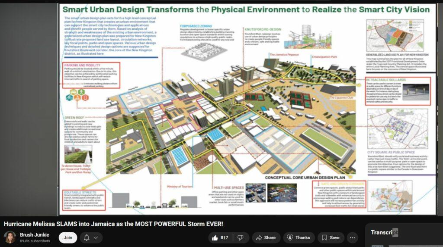Dislike the video with thumbs down
Screen dimensions: 443x247
(x=241, y=238)
